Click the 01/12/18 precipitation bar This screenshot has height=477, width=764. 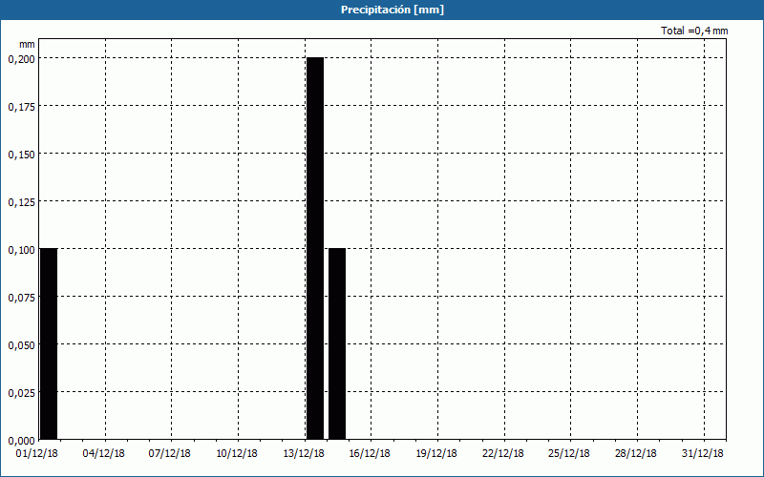pyautogui.click(x=49, y=343)
